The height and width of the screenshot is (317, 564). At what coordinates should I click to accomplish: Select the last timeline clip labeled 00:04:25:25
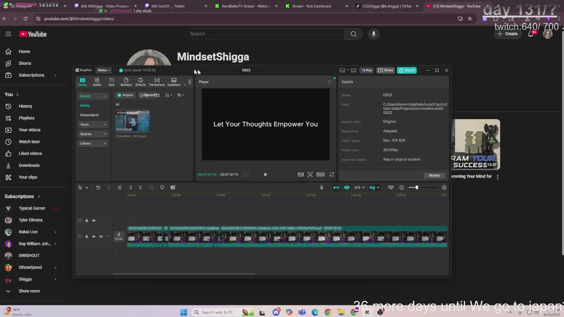(x=334, y=237)
